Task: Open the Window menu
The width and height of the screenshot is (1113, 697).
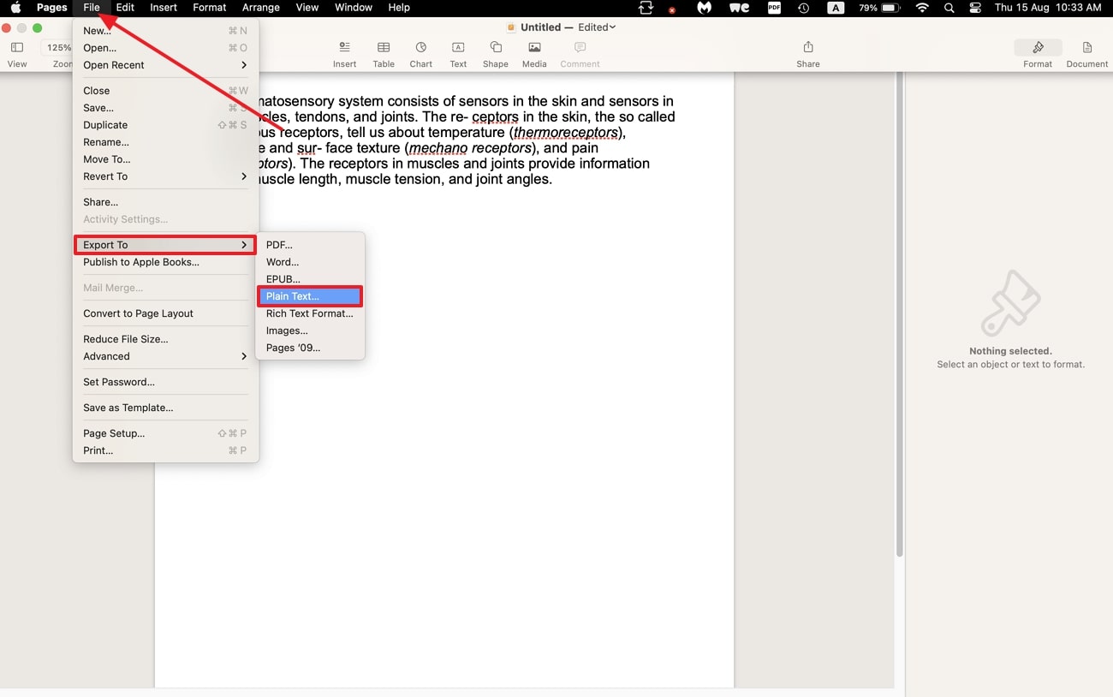Action: [354, 8]
